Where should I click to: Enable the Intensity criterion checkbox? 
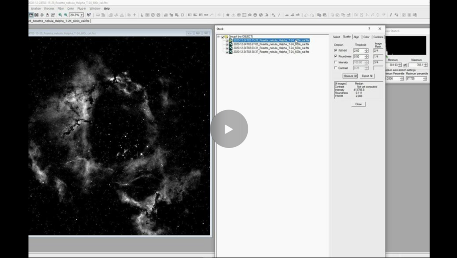point(336,62)
